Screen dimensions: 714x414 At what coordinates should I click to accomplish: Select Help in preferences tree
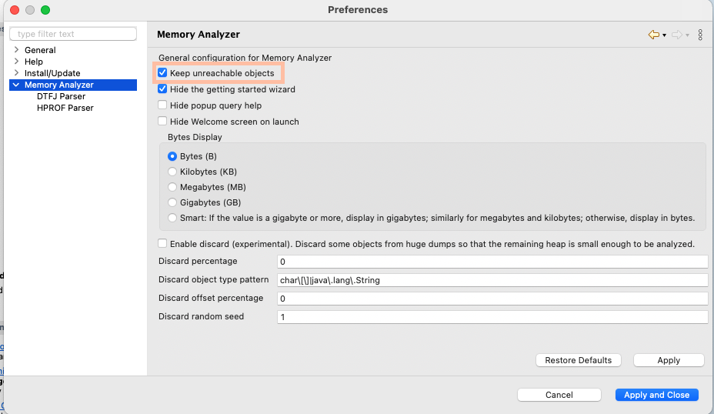[x=34, y=62]
